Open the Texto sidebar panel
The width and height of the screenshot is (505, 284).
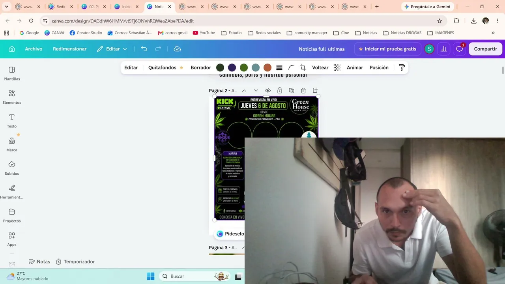coord(12,121)
